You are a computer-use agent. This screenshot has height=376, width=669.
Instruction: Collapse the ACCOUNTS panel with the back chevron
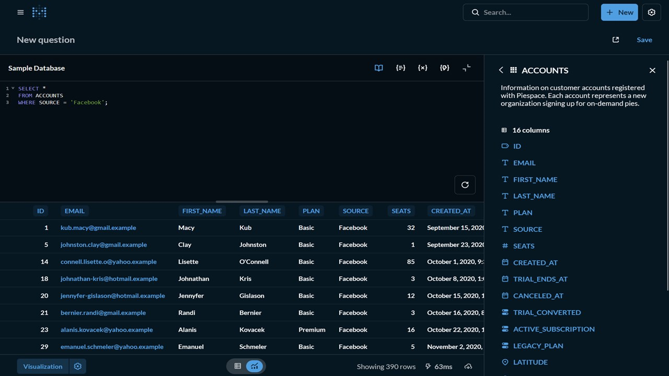pyautogui.click(x=501, y=69)
